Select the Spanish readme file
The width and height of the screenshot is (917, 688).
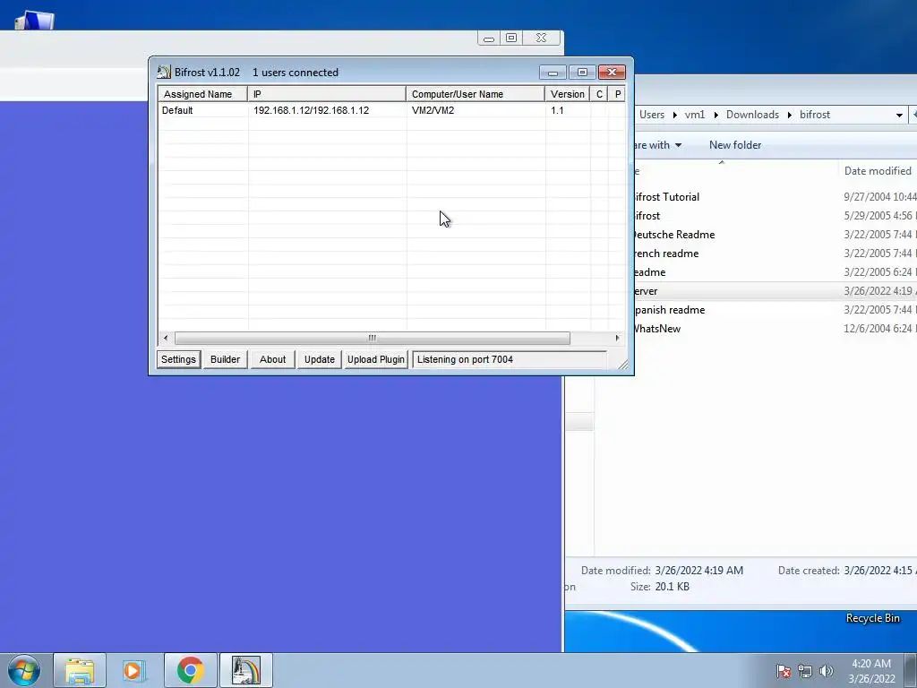click(x=670, y=309)
